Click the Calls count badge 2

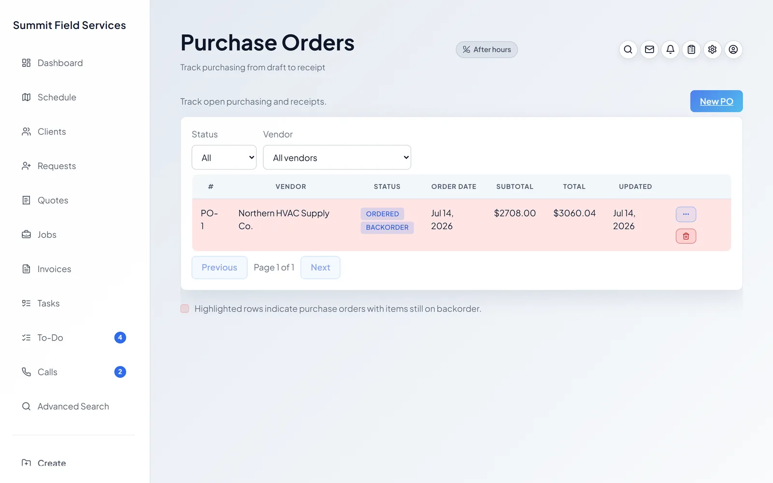120,372
